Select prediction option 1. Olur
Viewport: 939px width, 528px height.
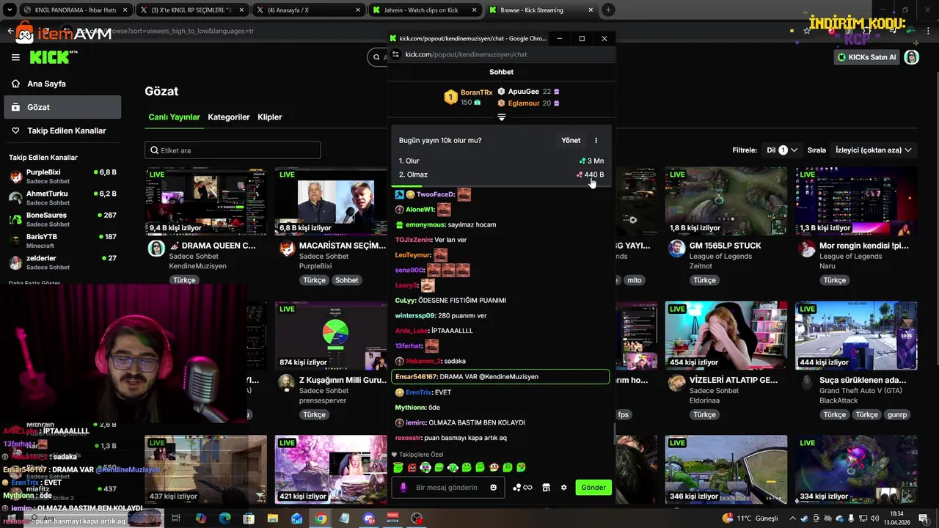(x=501, y=161)
